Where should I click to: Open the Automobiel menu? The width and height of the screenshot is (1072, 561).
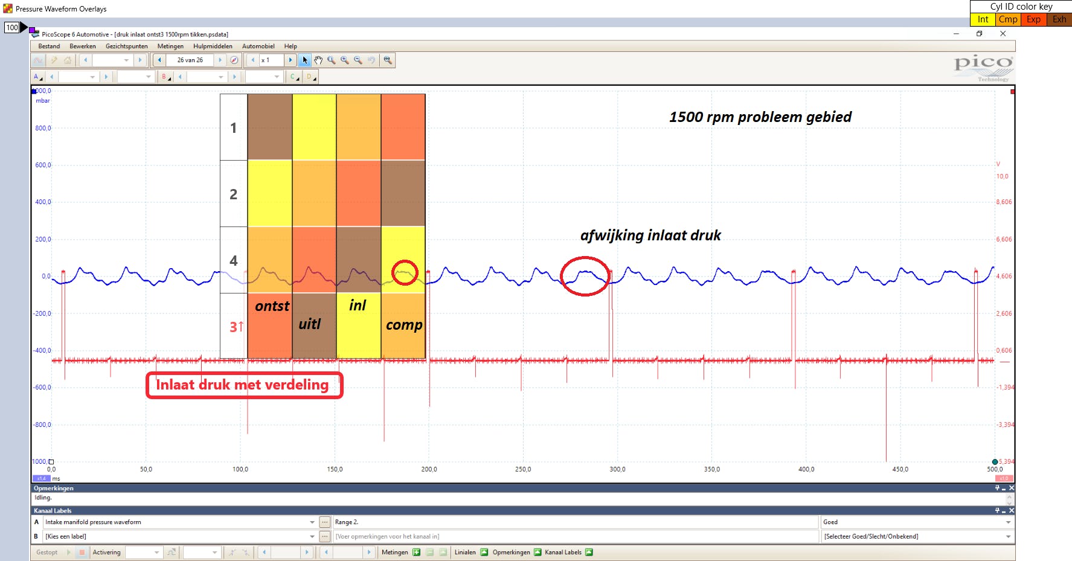click(258, 46)
